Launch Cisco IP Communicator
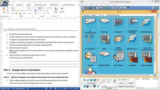Viewport: 160px width, 90px height. [147, 40]
